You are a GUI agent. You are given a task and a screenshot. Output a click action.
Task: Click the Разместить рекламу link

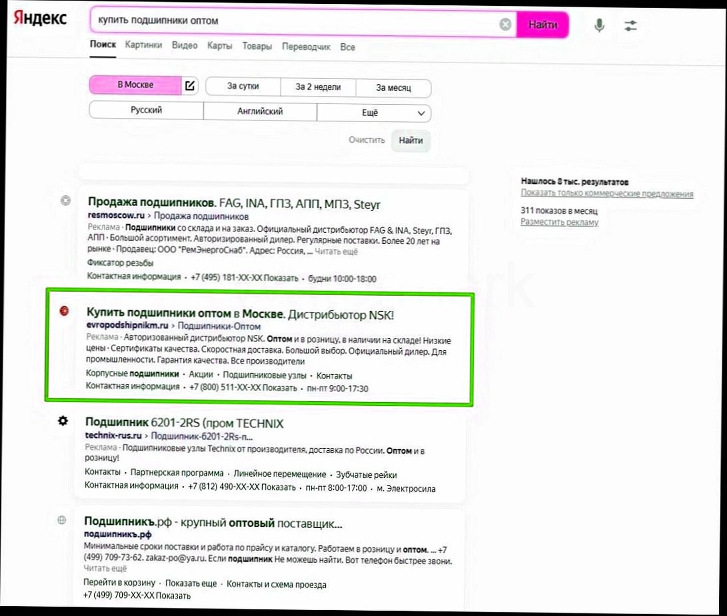559,221
